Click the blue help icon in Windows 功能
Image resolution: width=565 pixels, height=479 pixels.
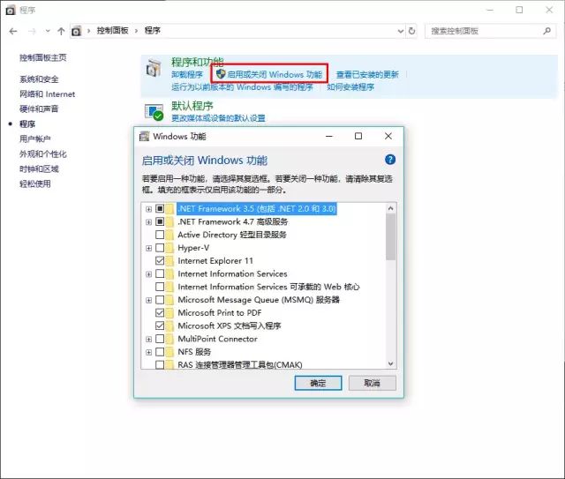pyautogui.click(x=390, y=160)
